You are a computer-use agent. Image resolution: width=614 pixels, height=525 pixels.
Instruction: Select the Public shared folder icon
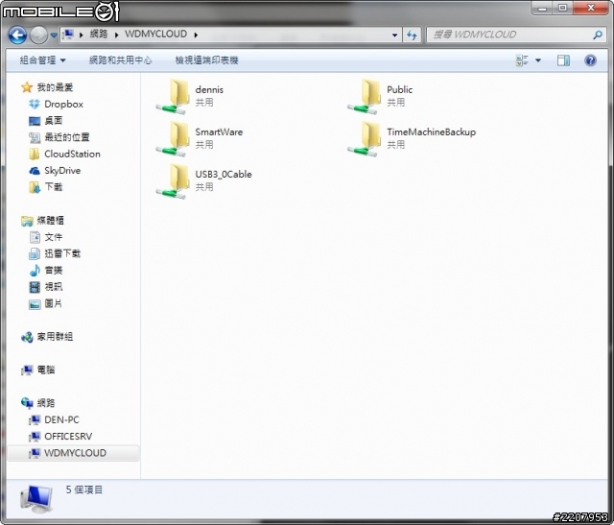pos(365,96)
